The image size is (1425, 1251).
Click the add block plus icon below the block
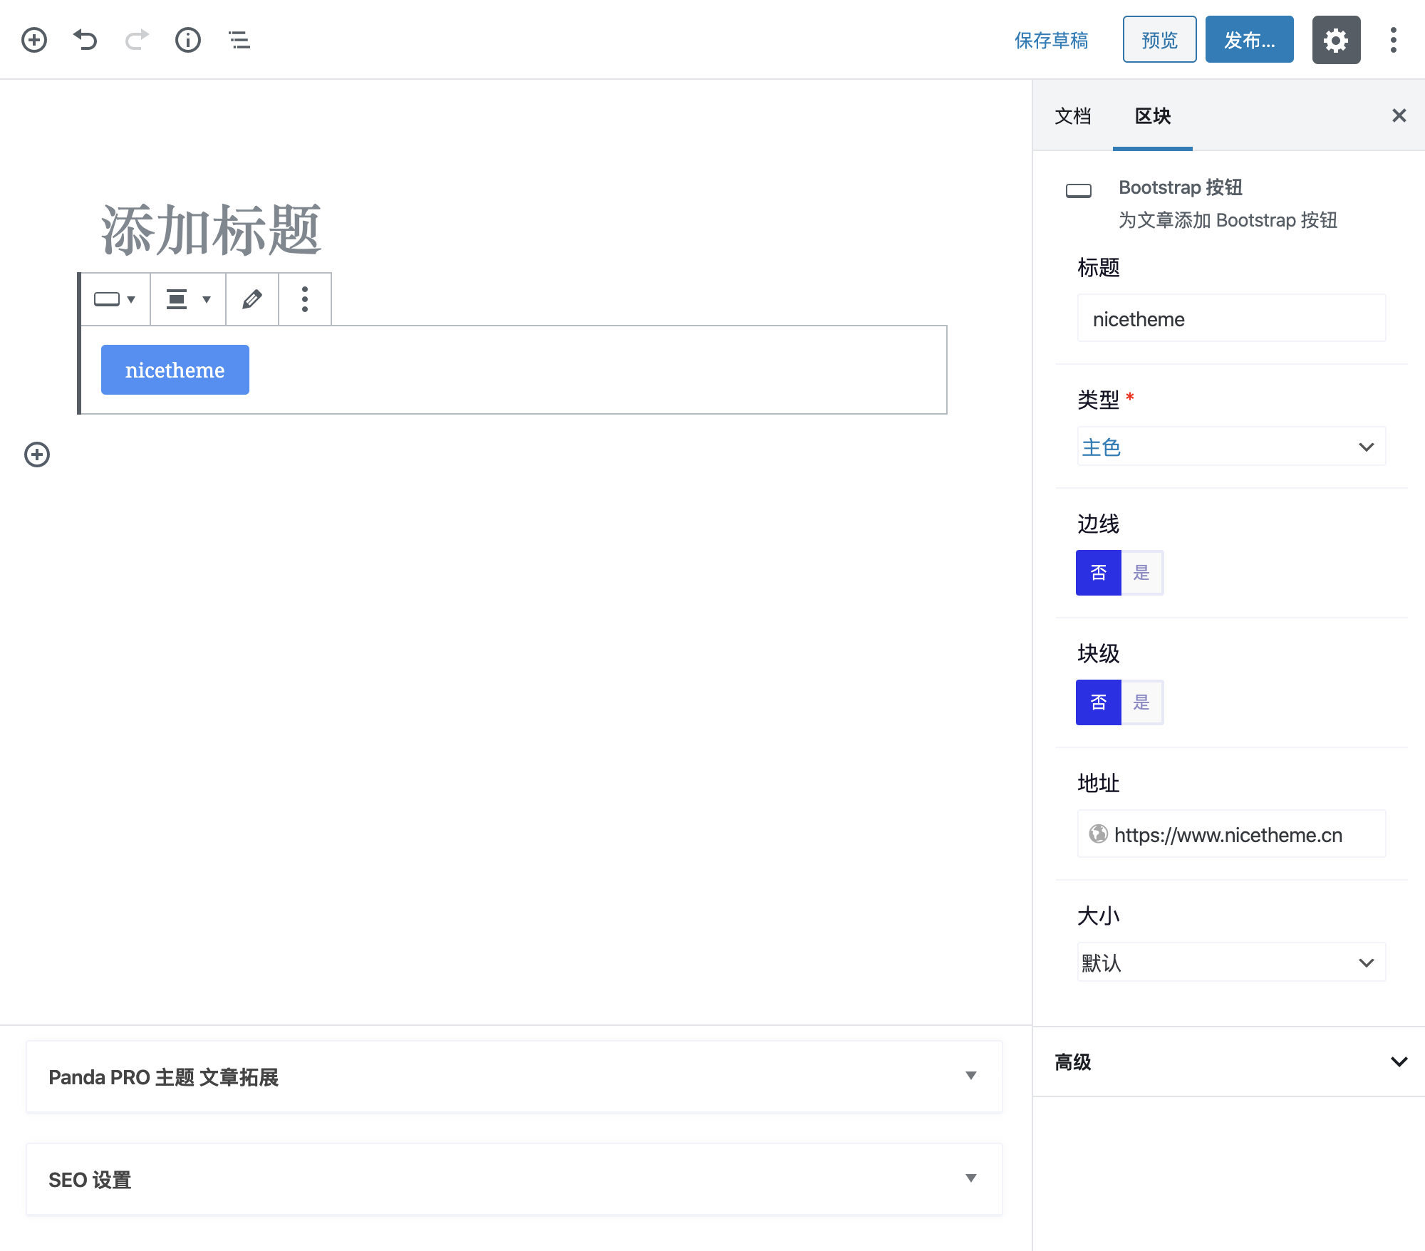[37, 455]
